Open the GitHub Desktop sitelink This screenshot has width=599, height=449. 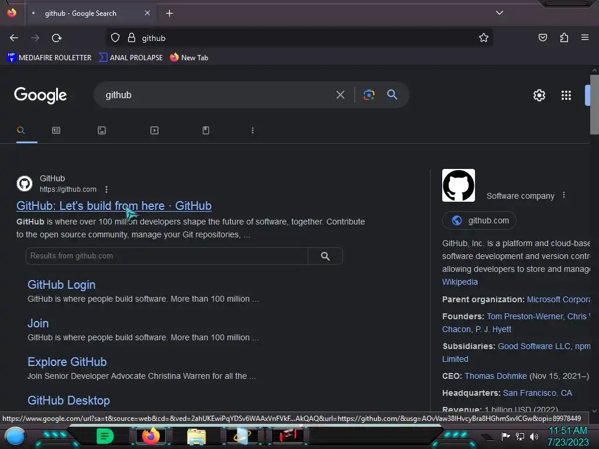(x=69, y=400)
